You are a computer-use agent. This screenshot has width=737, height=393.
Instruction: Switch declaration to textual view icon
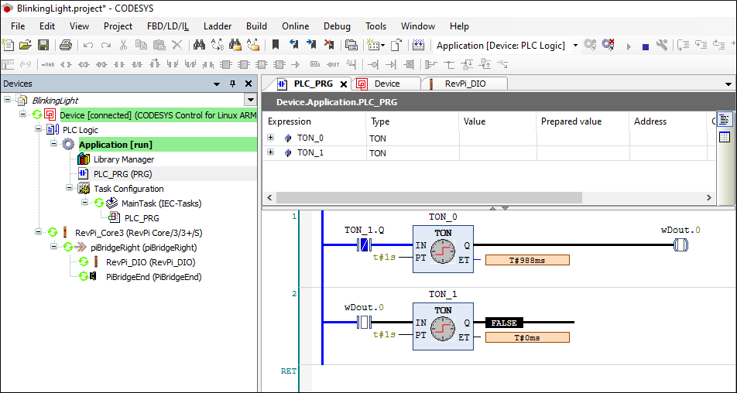pos(725,120)
